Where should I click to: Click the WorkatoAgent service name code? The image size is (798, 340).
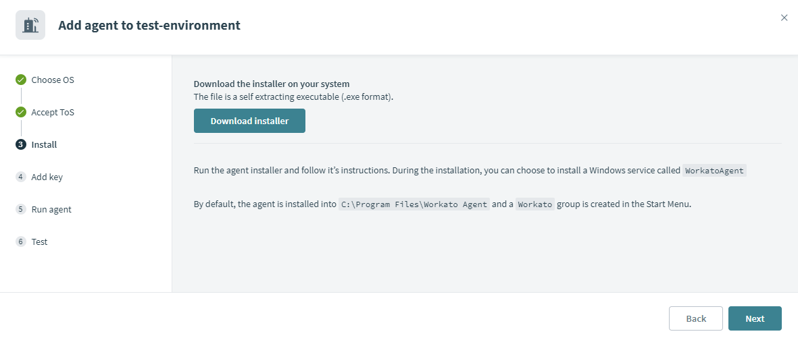coord(714,171)
